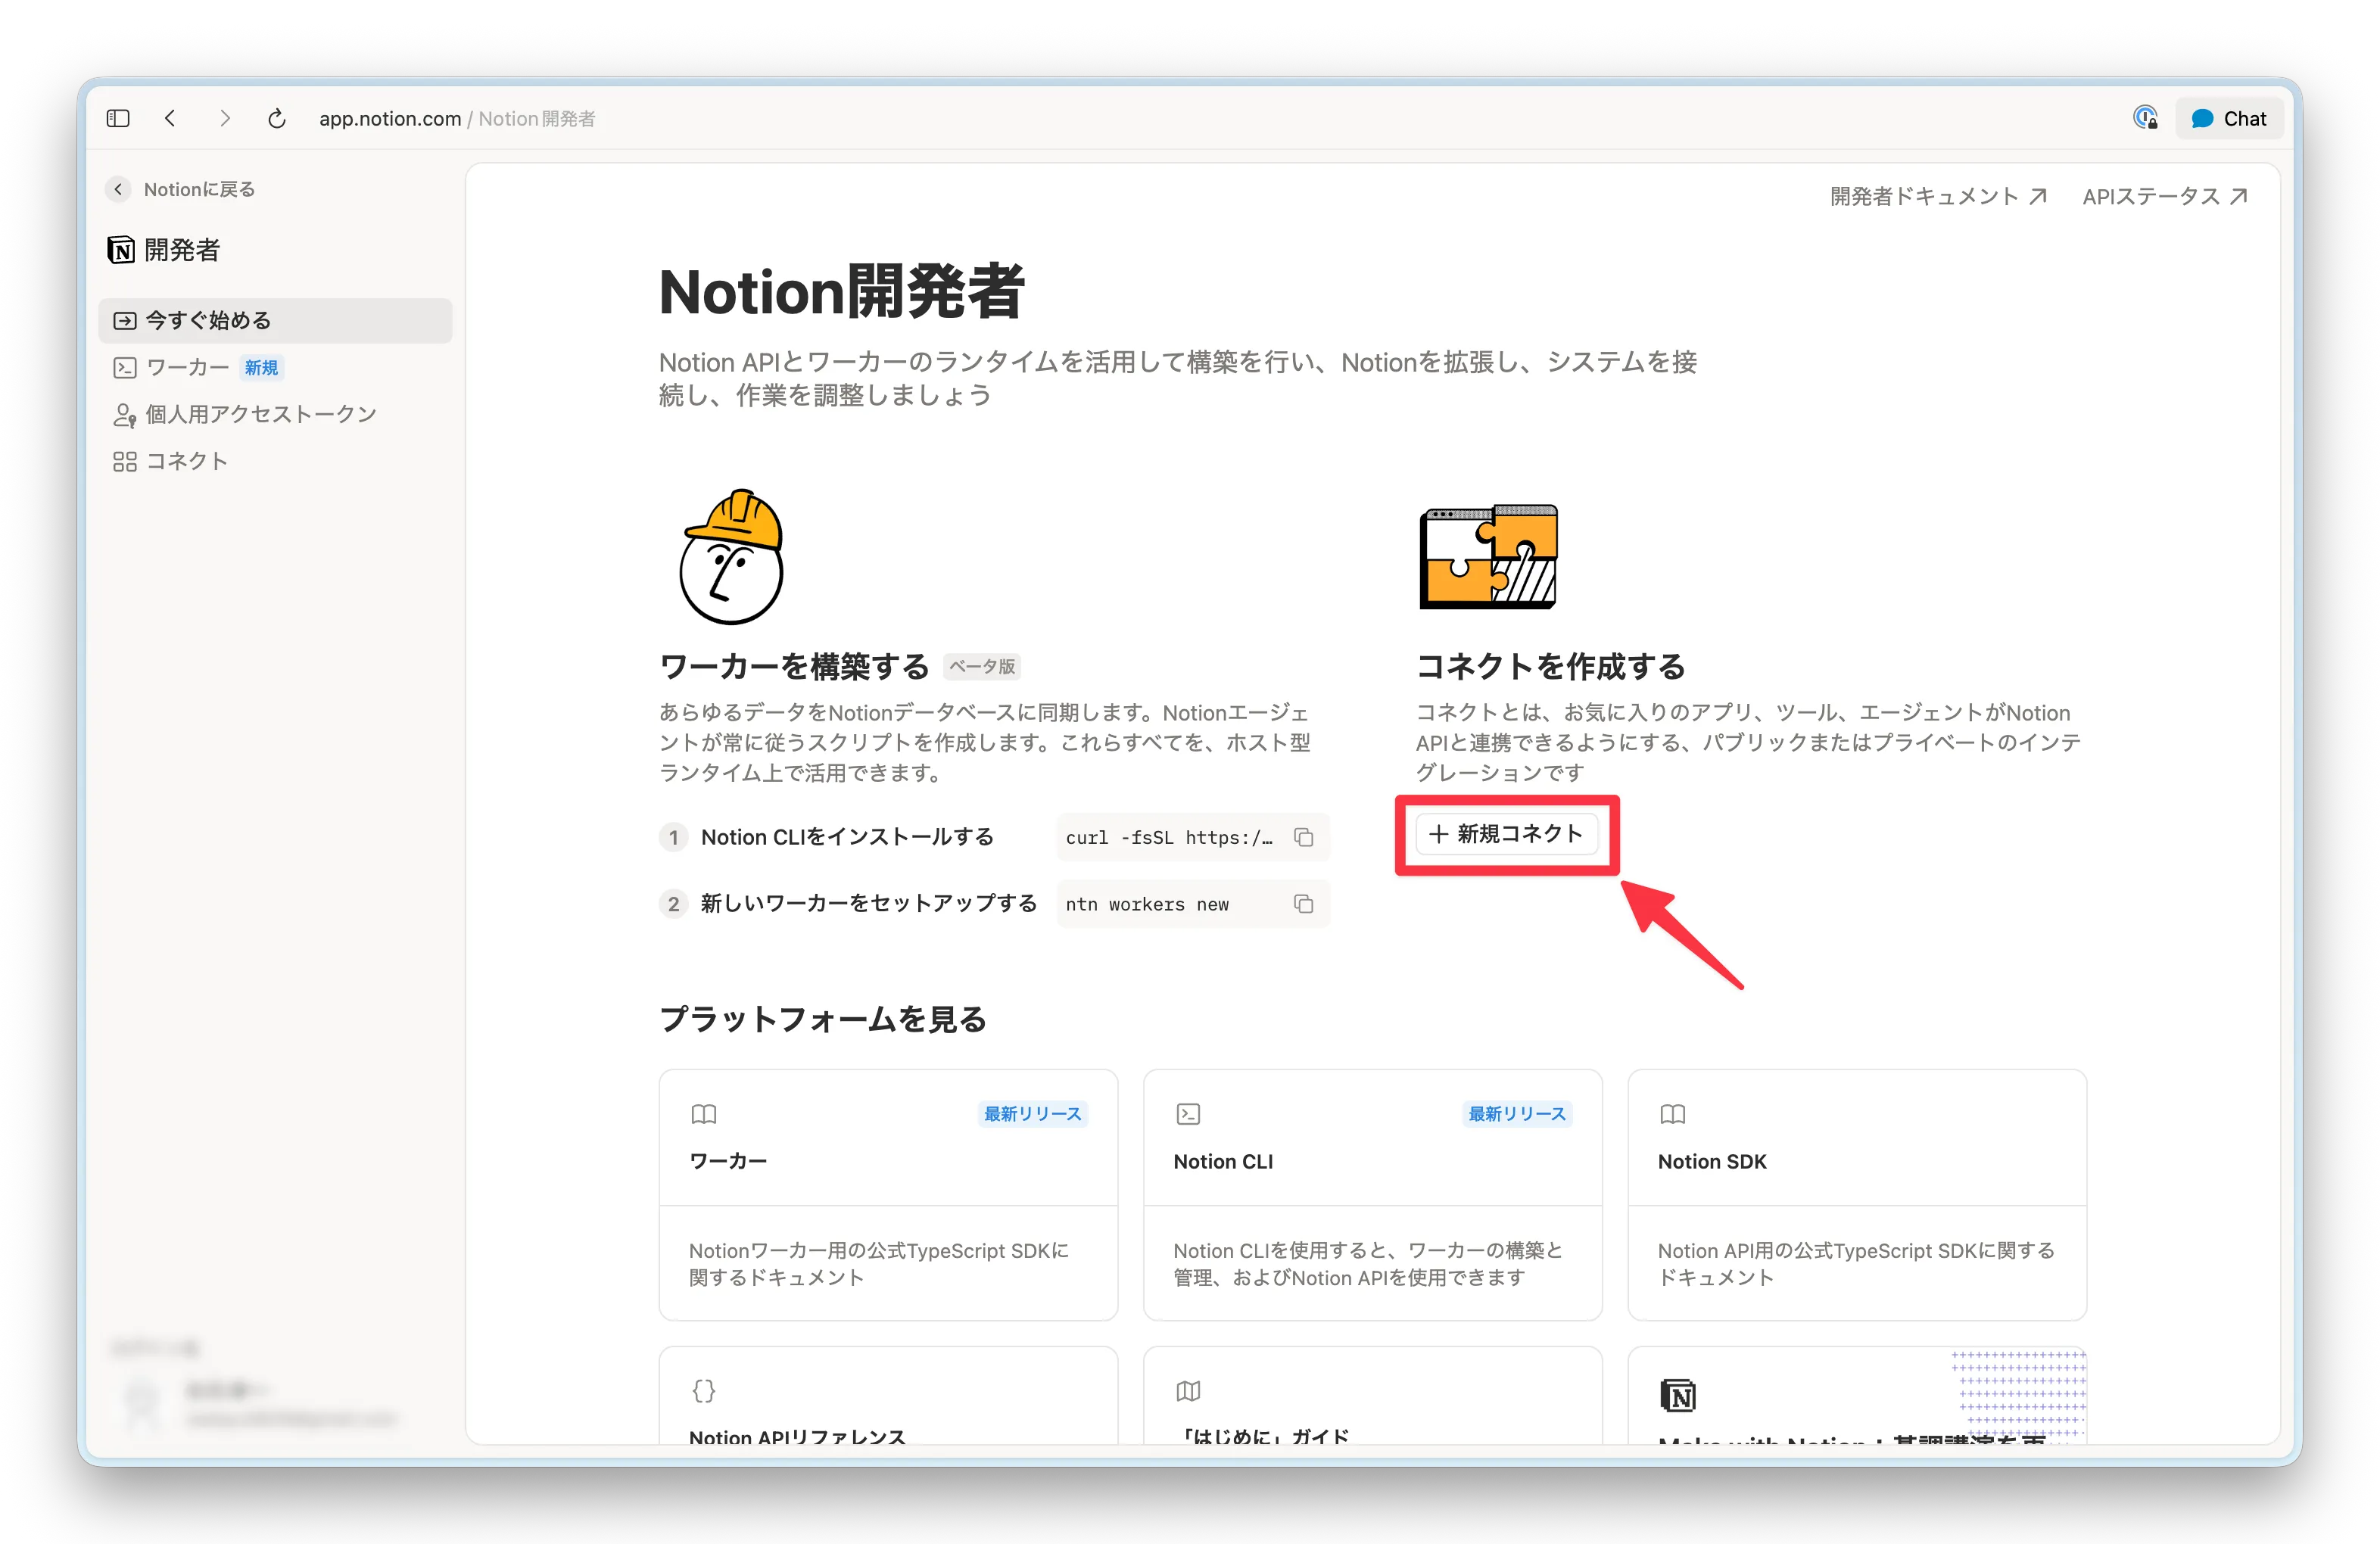The width and height of the screenshot is (2380, 1544).
Task: Click the address bar showing app.notion.com
Action: 457,118
